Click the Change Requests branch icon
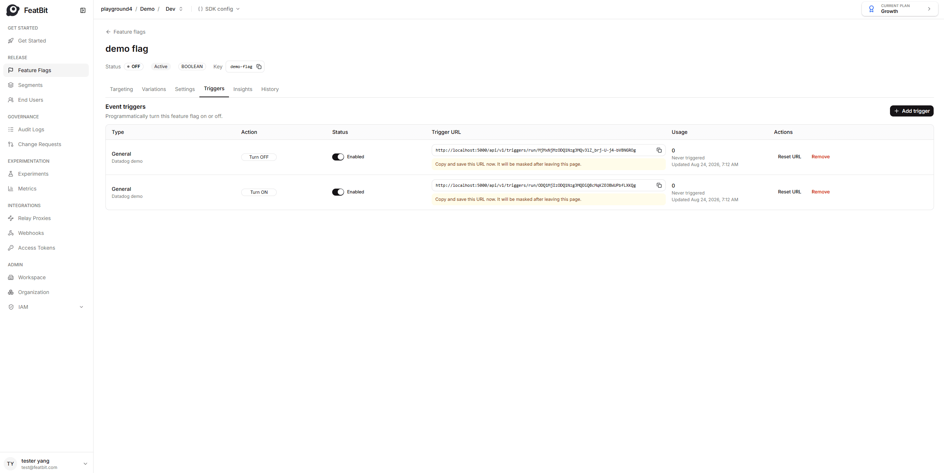Image resolution: width=944 pixels, height=473 pixels. tap(11, 144)
